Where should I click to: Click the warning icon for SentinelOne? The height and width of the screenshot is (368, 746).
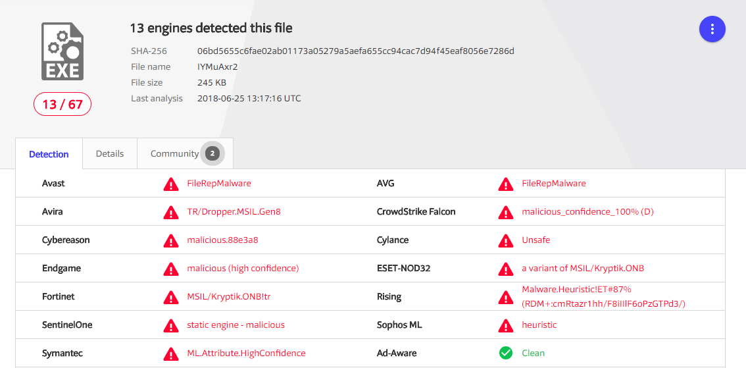pyautogui.click(x=171, y=326)
